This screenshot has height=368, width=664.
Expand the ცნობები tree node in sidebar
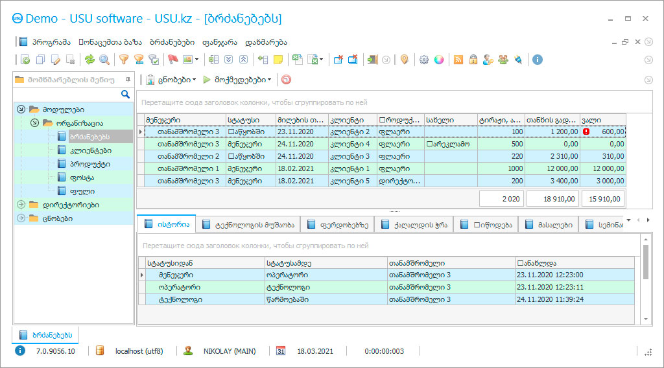(x=21, y=218)
